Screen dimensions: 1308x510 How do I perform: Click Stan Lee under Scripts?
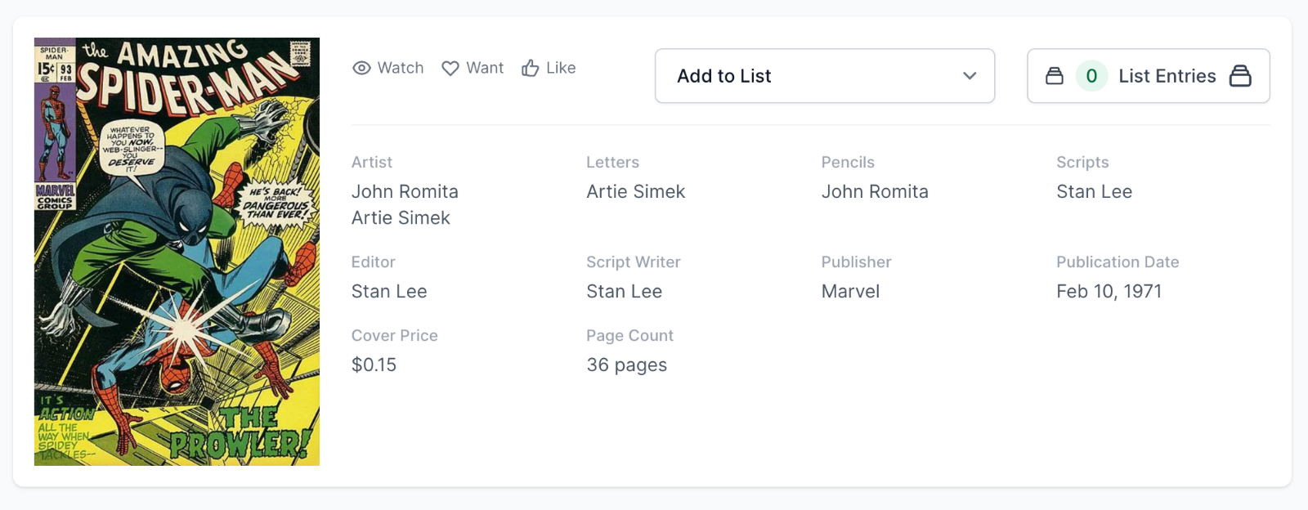[x=1094, y=191]
